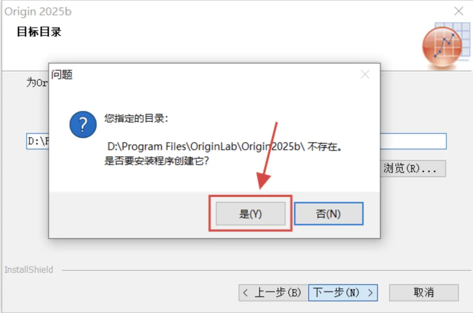Click the D:\ start of path field
The width and height of the screenshot is (473, 313).
point(38,141)
